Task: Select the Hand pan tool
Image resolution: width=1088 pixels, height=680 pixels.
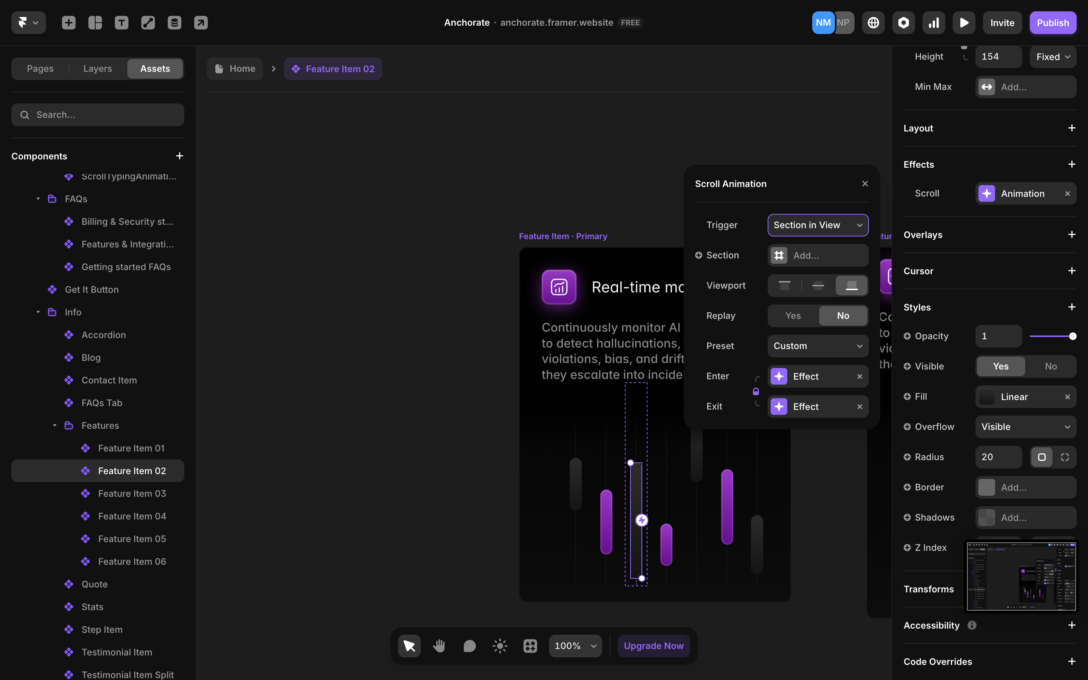Action: (x=439, y=646)
